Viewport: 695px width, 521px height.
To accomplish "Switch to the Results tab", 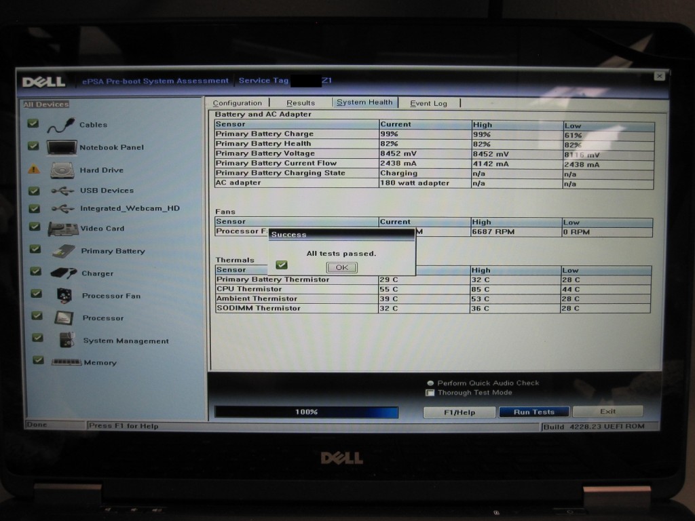I will [x=301, y=103].
